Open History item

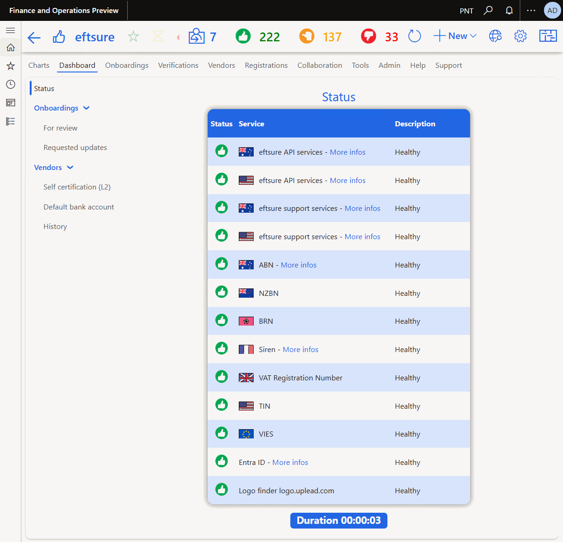coord(55,227)
